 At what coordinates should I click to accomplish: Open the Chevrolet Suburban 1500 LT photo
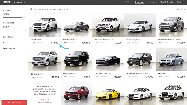[140, 59]
